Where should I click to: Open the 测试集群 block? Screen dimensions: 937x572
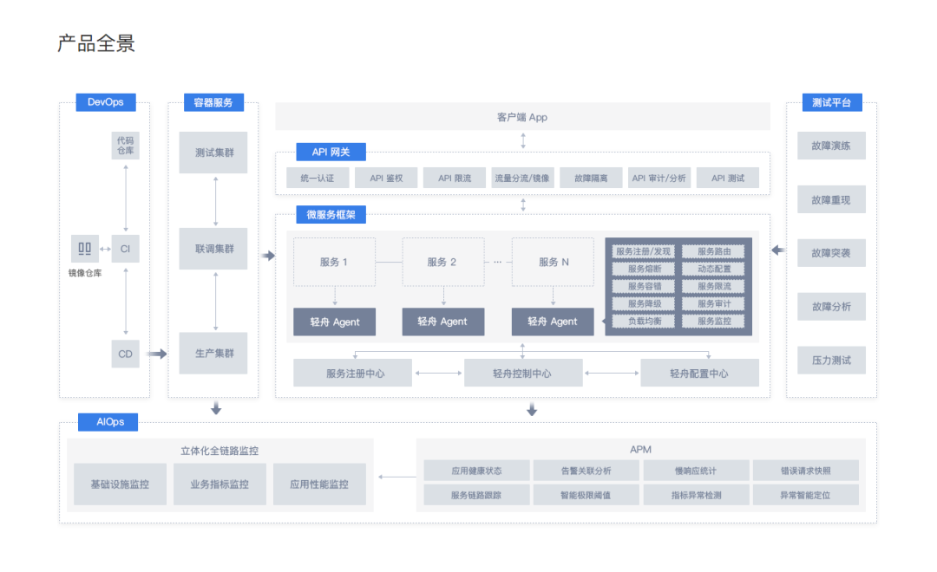click(x=213, y=153)
